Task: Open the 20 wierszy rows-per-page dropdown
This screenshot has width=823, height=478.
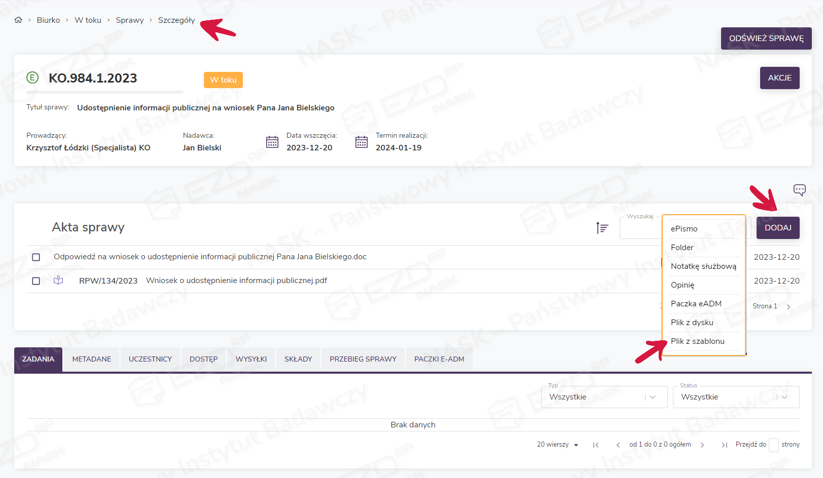Action: pos(557,445)
